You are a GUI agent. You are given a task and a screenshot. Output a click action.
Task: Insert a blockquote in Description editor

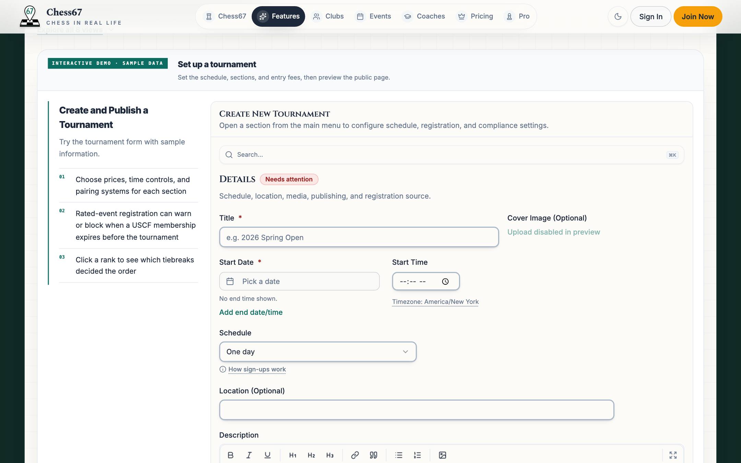point(374,455)
